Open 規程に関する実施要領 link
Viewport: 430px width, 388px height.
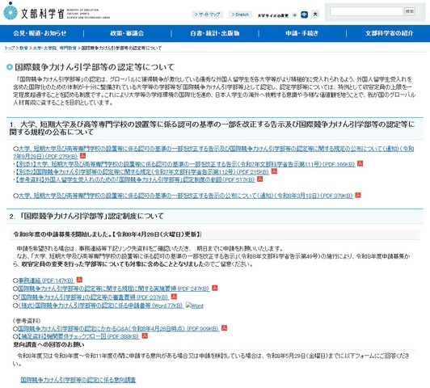[114, 289]
